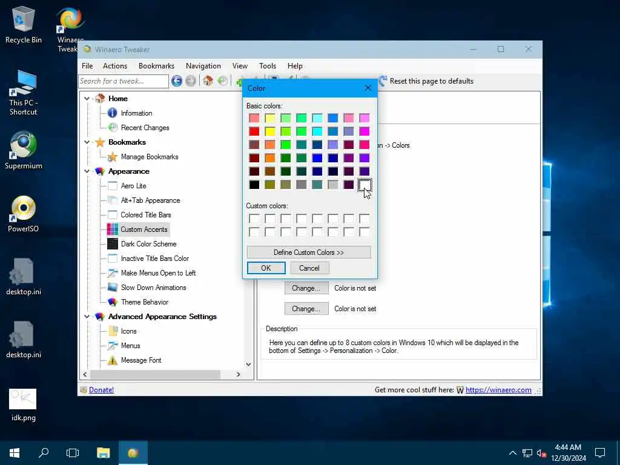Image resolution: width=620 pixels, height=465 pixels.
Task: Collapse Advanced Appearance Settings node
Action: coord(87,316)
